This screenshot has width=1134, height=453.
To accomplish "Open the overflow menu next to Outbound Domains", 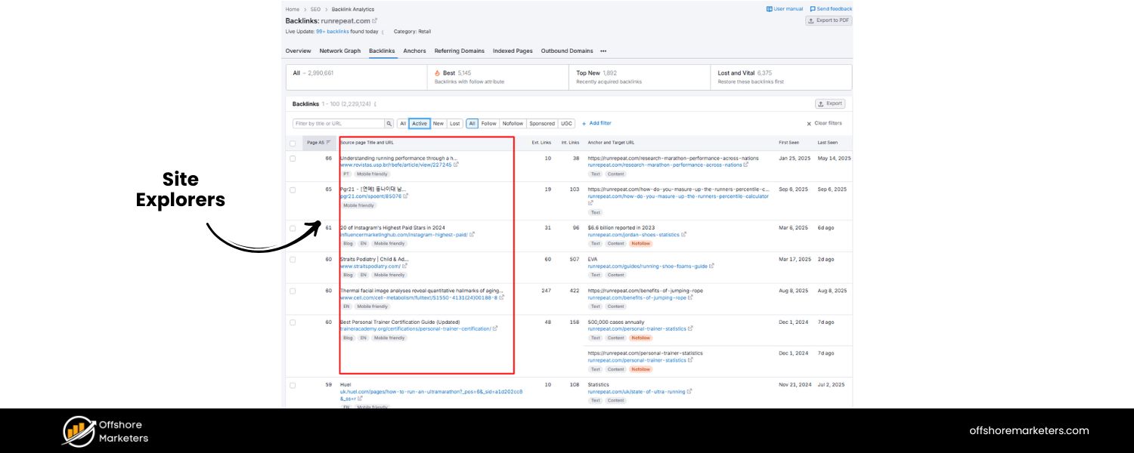I will coord(603,51).
